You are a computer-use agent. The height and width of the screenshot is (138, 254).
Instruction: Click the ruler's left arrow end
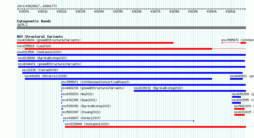[x=18, y=9]
